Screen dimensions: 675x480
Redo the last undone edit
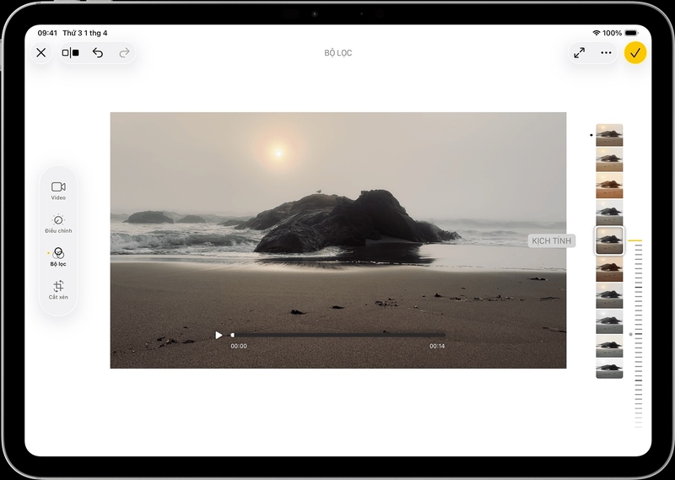(x=124, y=52)
